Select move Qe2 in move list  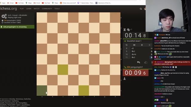pyautogui.click(x=133, y=51)
